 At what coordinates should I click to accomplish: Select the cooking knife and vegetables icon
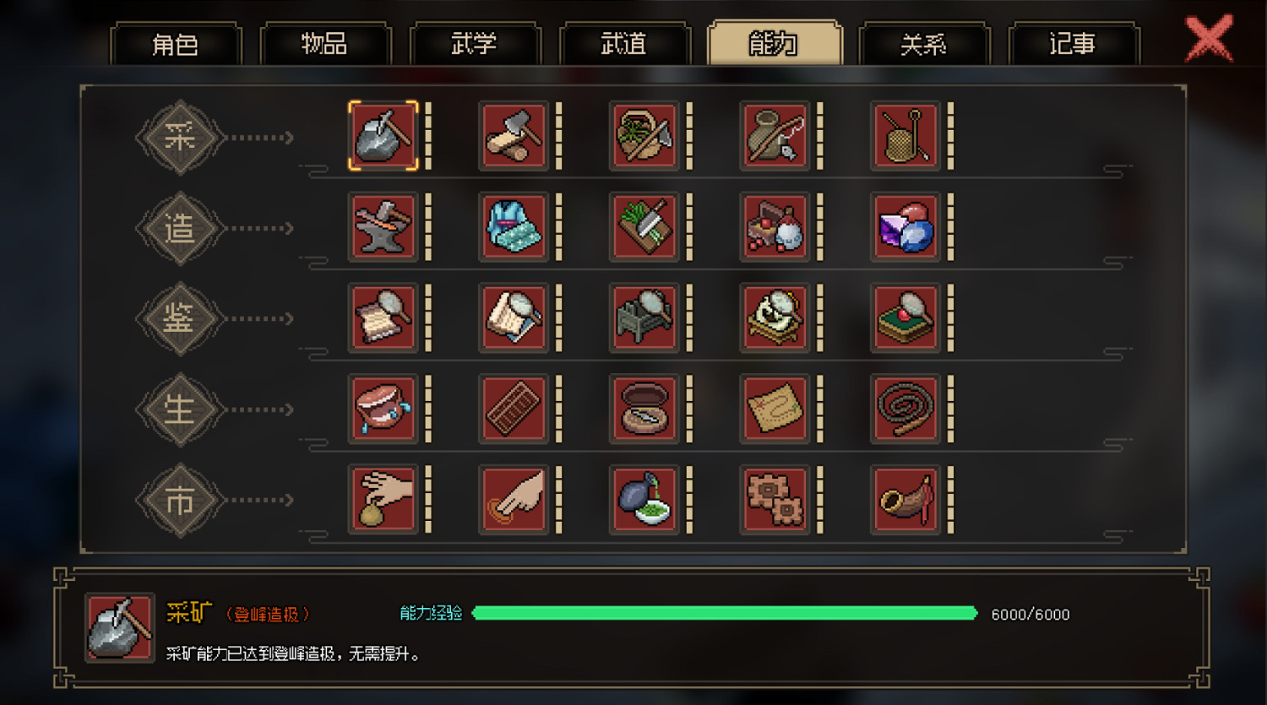644,227
